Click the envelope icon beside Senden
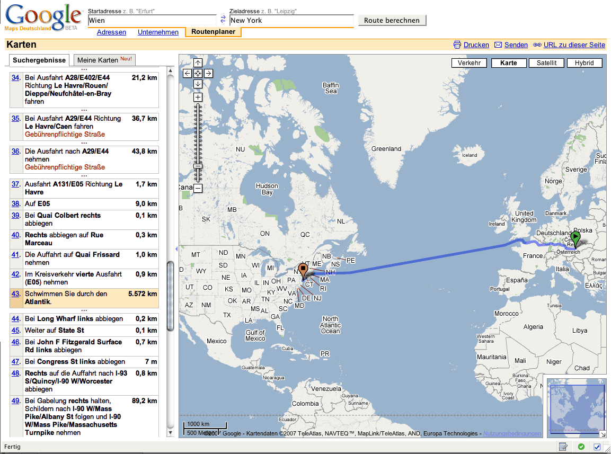 tap(498, 45)
